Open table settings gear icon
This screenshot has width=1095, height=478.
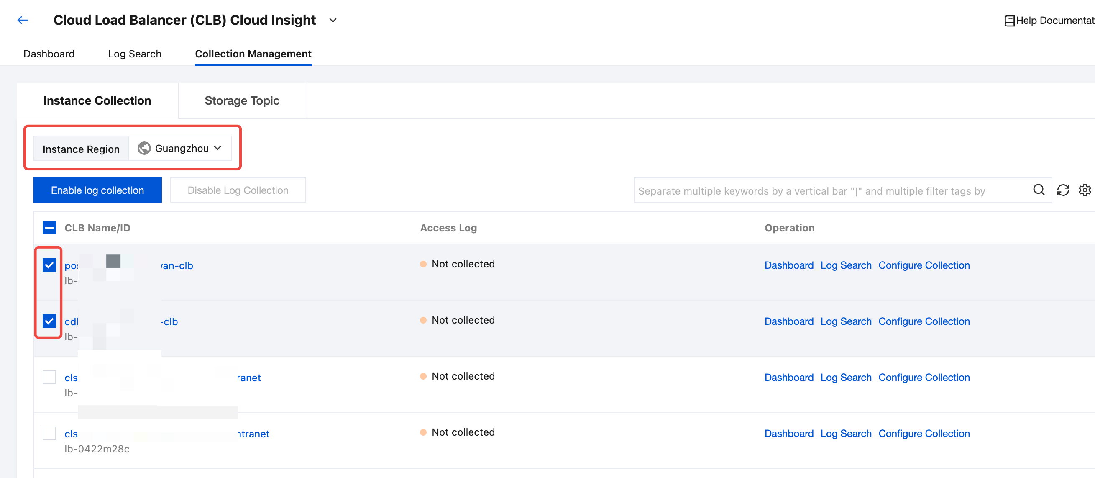point(1085,190)
